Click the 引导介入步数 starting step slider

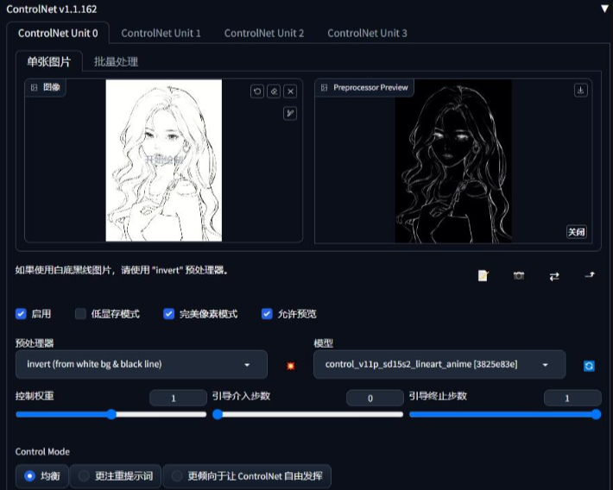click(307, 414)
